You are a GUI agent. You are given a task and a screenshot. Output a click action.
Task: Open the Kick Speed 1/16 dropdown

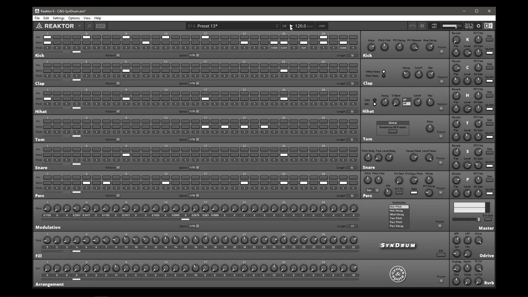point(194,55)
